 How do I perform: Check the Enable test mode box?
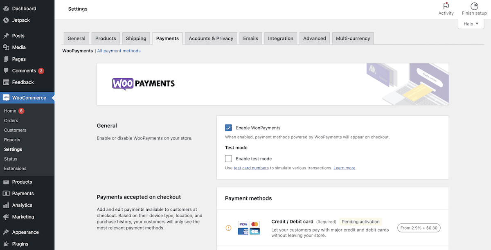(x=228, y=159)
